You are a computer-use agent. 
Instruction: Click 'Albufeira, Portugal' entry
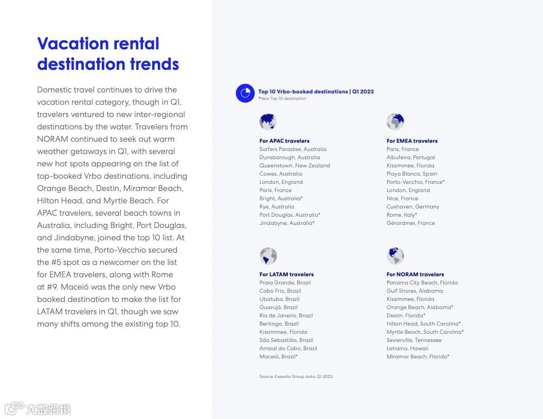coord(411,157)
